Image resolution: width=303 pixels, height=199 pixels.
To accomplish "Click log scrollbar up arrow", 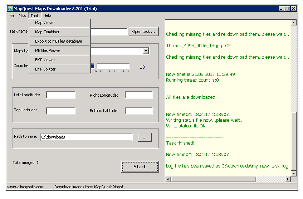I will 294,23.
